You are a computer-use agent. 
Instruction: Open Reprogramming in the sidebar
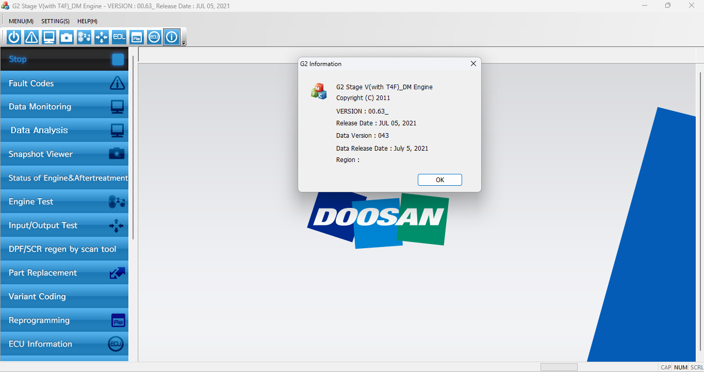(x=64, y=320)
